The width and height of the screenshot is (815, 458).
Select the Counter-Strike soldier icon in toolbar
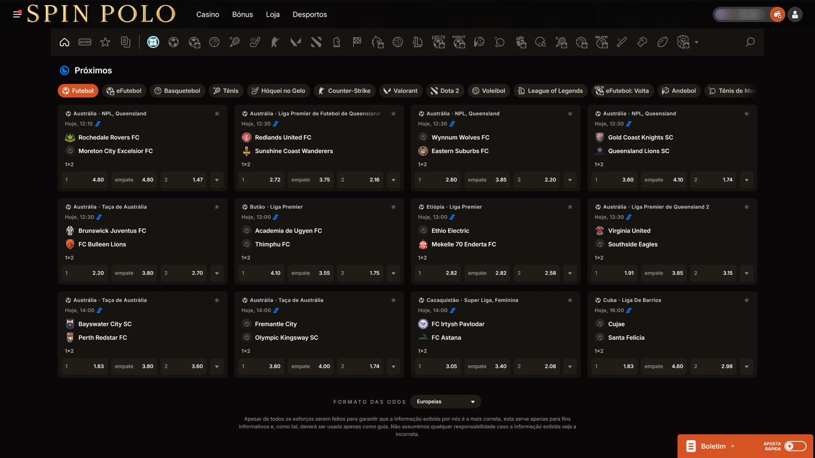click(x=275, y=42)
